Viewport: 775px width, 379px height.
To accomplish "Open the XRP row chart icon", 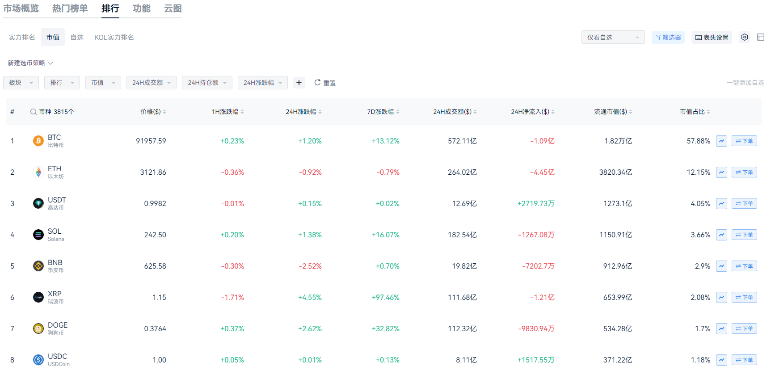I will 721,297.
